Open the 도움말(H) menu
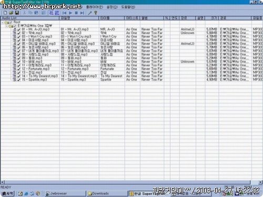 click(128, 7)
